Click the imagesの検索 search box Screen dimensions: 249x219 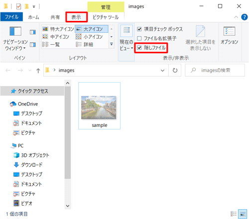tap(215, 70)
